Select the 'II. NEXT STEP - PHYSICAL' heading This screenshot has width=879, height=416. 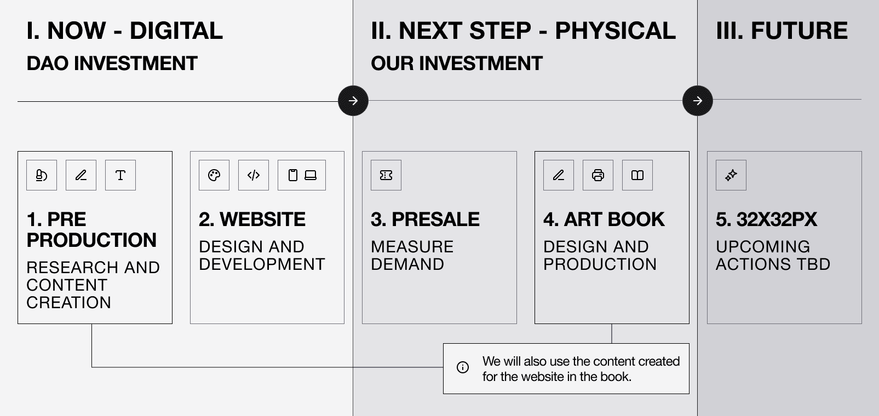click(x=523, y=31)
